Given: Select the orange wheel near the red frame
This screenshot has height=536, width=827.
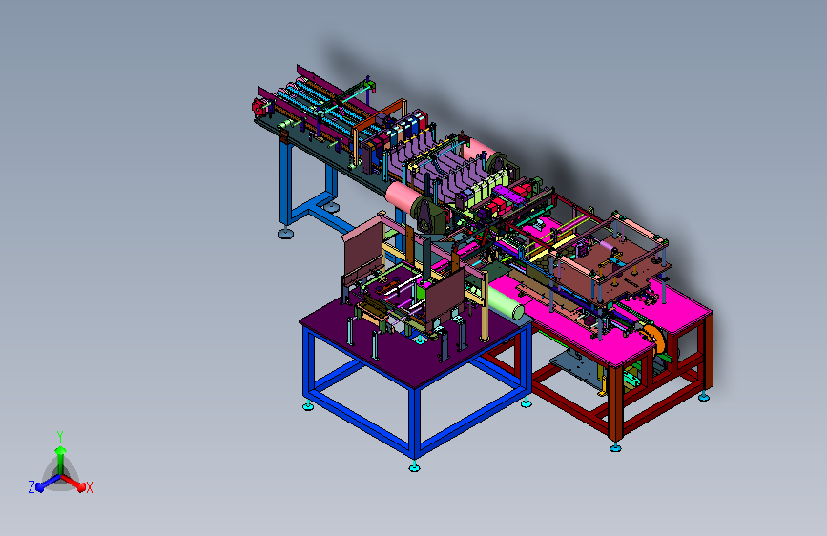Looking at the screenshot, I should [x=653, y=339].
